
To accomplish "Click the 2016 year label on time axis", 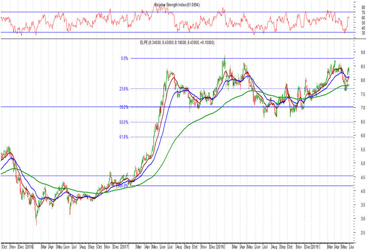I will tap(30, 247).
